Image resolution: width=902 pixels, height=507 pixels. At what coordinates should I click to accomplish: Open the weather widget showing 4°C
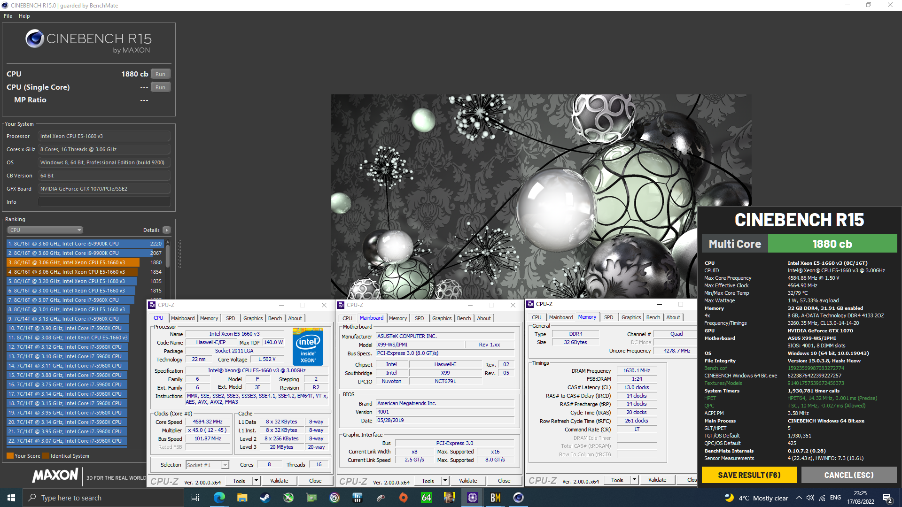pyautogui.click(x=756, y=498)
